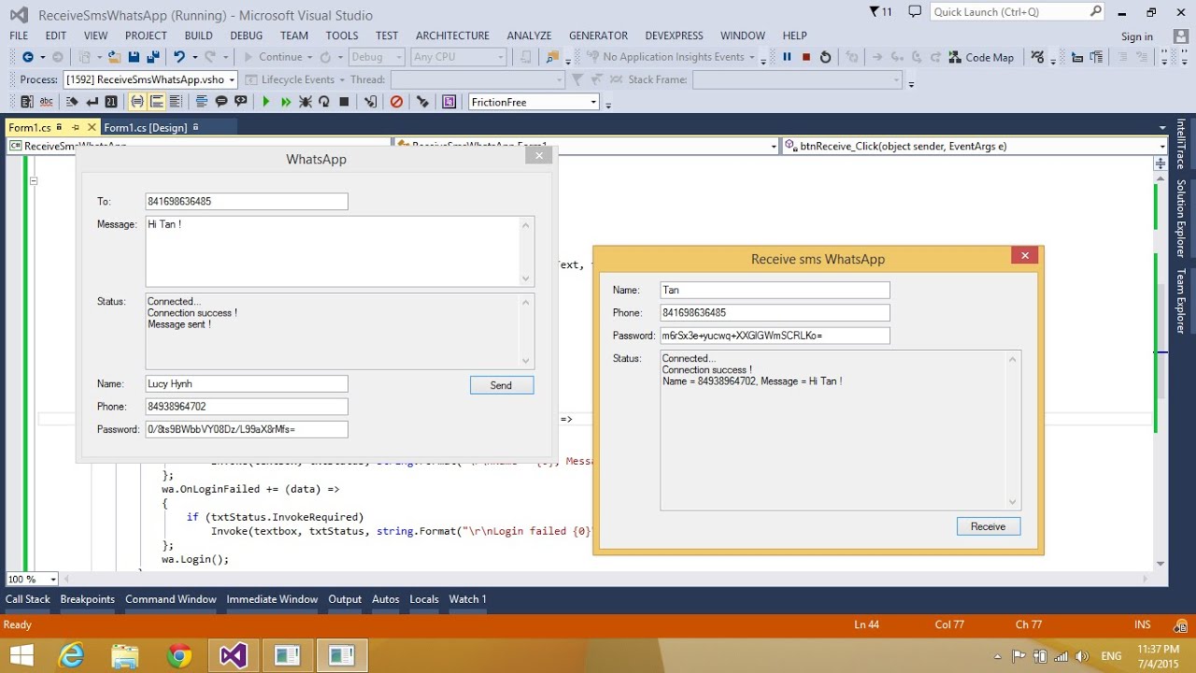
Task: Click the spider bug icon
Action: [306, 102]
